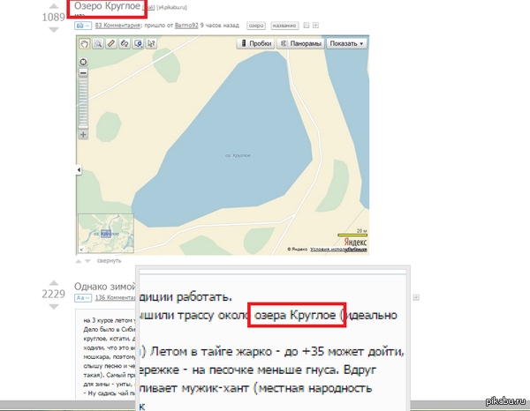Collapse the post via свернуть link
Image resolution: width=530 pixels, height=411 pixels.
(x=108, y=261)
